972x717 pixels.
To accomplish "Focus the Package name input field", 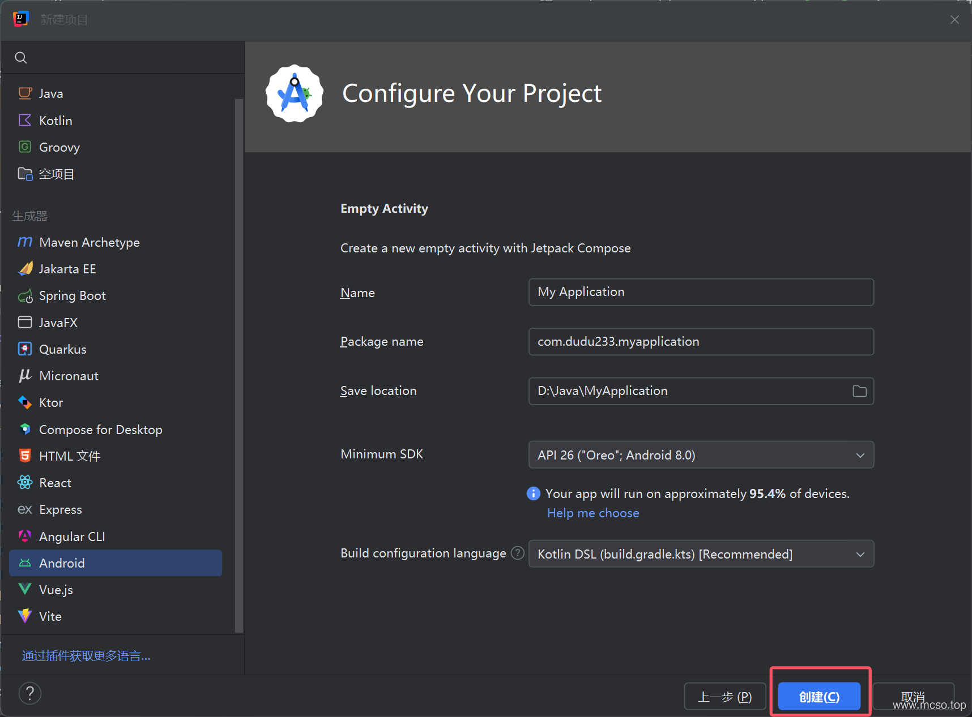I will (701, 342).
